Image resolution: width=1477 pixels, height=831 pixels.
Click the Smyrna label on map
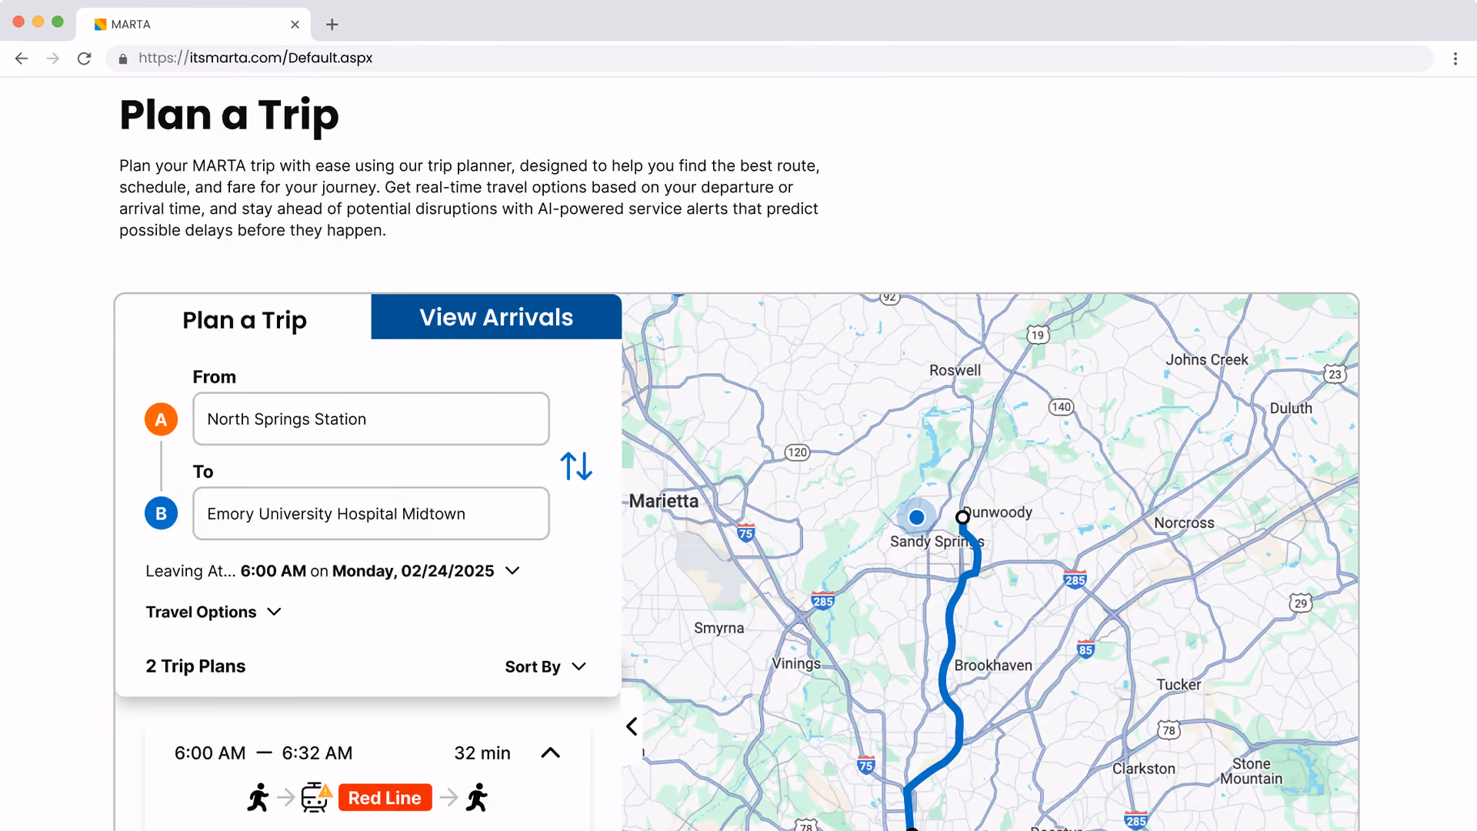(718, 628)
